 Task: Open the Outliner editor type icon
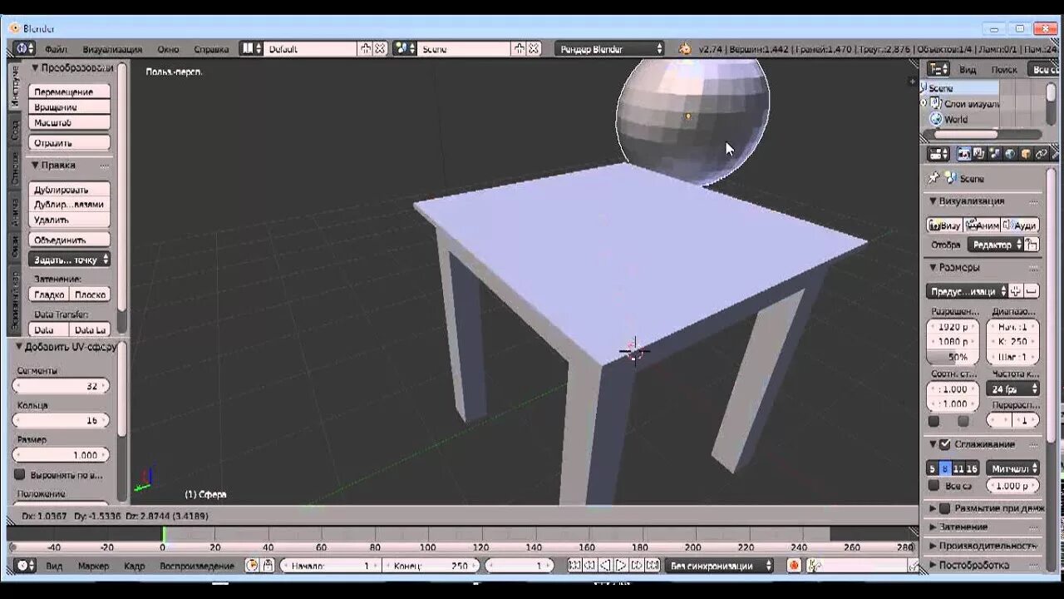938,69
